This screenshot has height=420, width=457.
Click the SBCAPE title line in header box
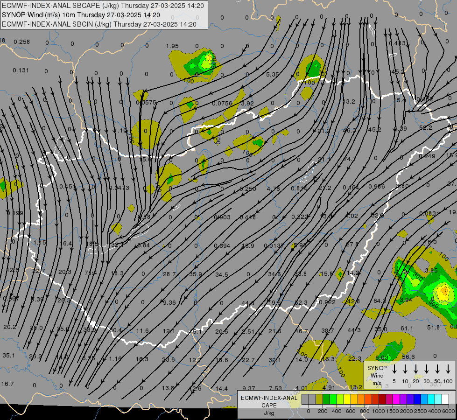(x=103, y=6)
